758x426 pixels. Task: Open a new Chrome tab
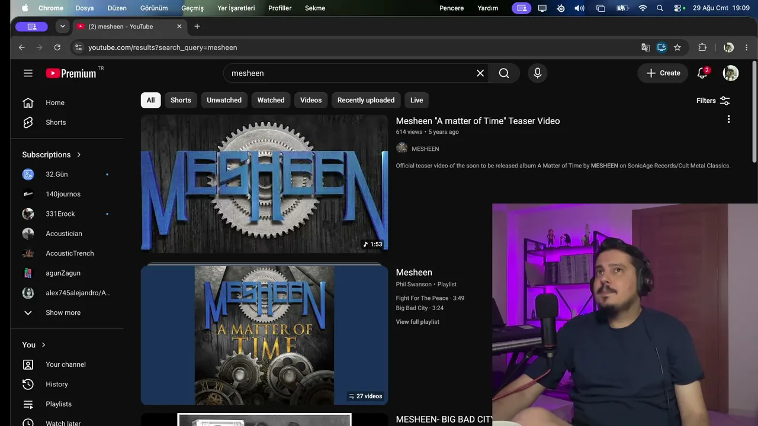click(x=197, y=26)
